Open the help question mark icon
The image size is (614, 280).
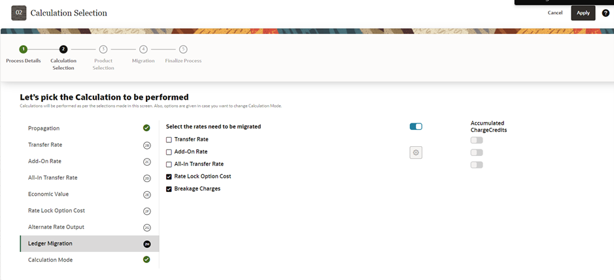point(605,13)
